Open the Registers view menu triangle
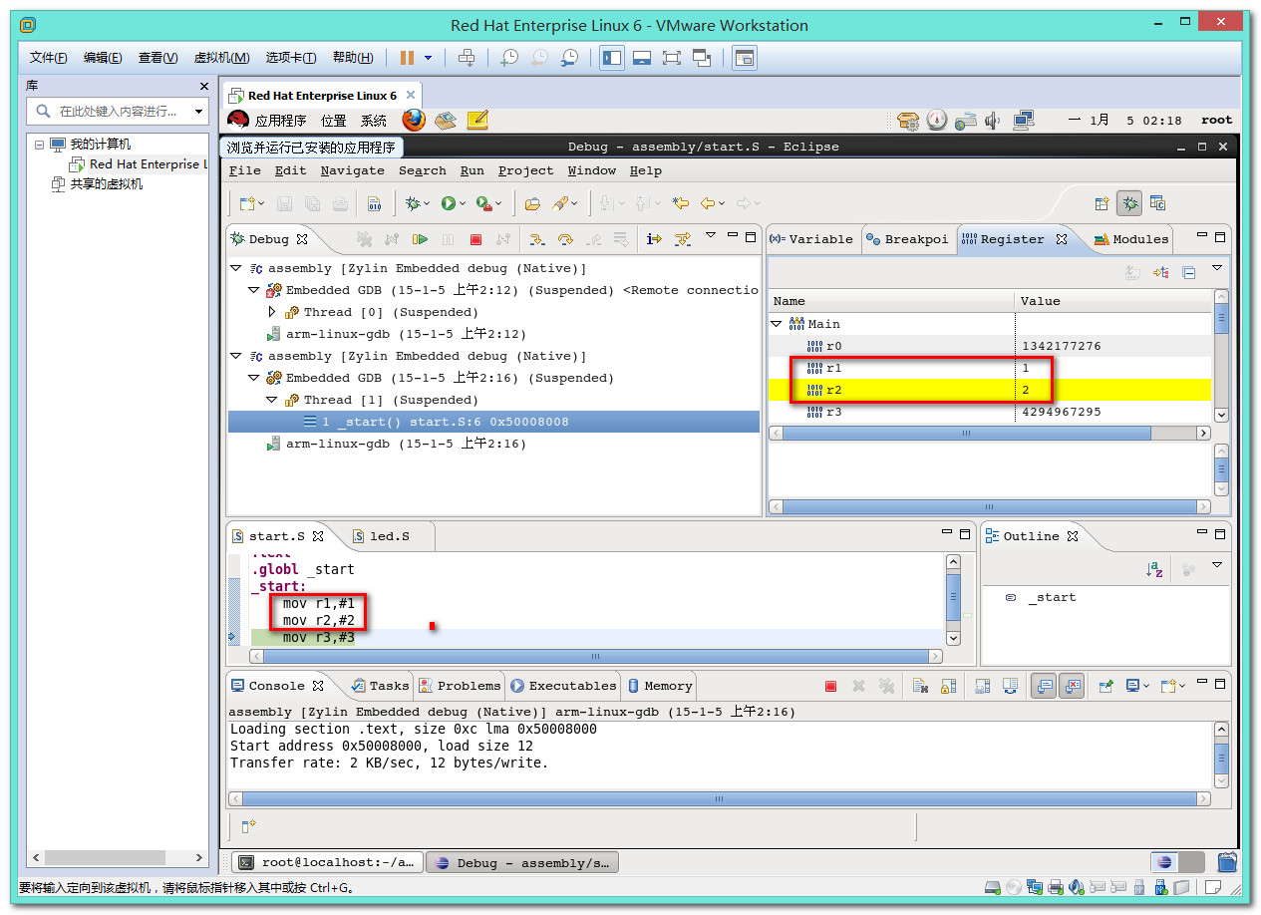Viewport: 1261px width, 915px height. 1216,268
